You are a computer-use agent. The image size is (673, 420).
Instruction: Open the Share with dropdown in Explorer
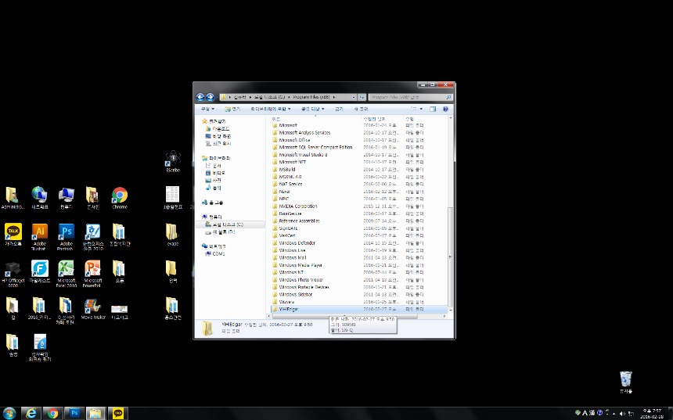(x=313, y=109)
